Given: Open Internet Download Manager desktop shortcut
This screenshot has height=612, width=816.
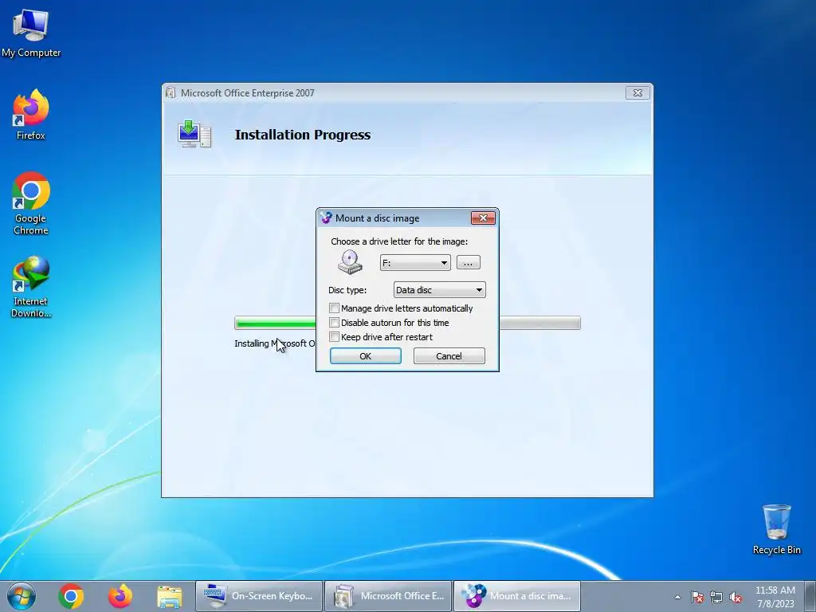Looking at the screenshot, I should point(31,287).
